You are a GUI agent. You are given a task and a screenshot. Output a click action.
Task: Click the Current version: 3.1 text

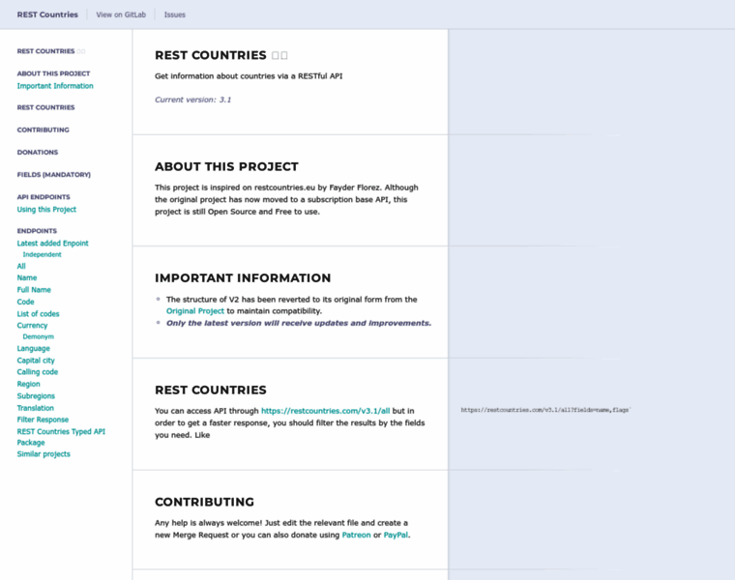193,100
